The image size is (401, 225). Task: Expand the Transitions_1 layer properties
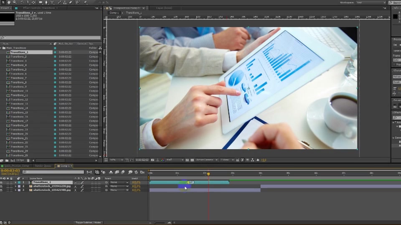[15, 182]
